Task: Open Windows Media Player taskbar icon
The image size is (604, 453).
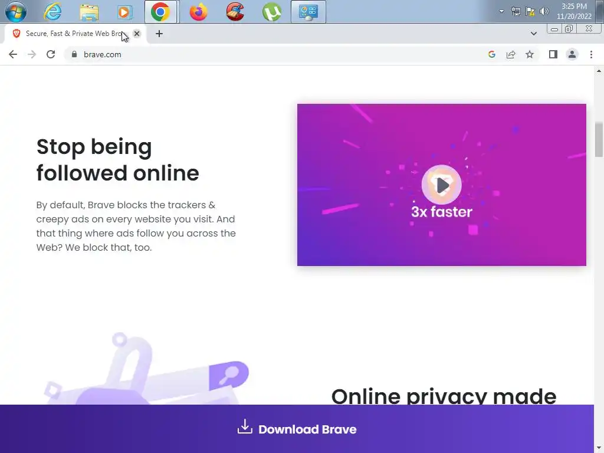Action: click(x=124, y=12)
